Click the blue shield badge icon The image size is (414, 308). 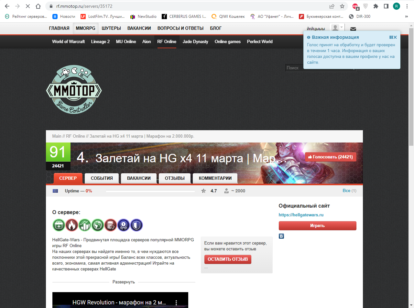pyautogui.click(x=136, y=225)
